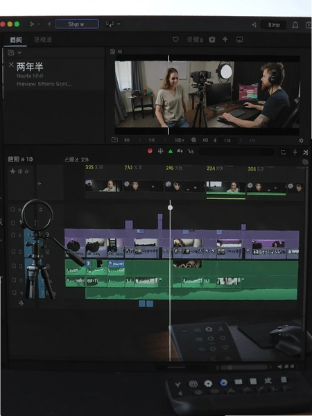The width and height of the screenshot is (312, 416).
Task: Switch to the first 剪辑 tab
Action: [x=16, y=40]
